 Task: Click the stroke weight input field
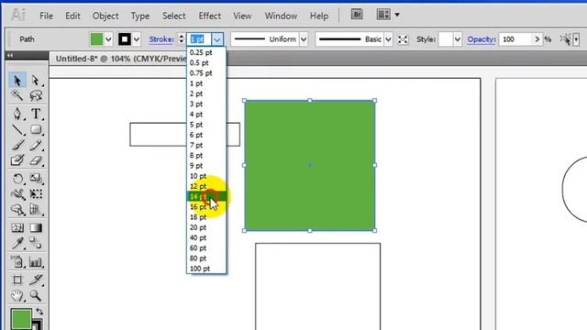(x=199, y=38)
